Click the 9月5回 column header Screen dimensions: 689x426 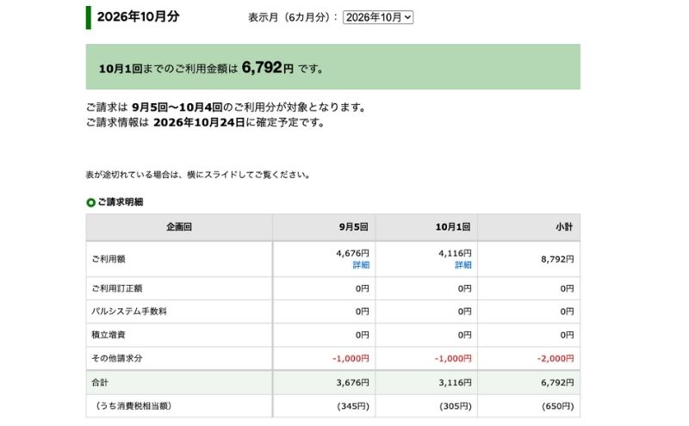pyautogui.click(x=325, y=227)
